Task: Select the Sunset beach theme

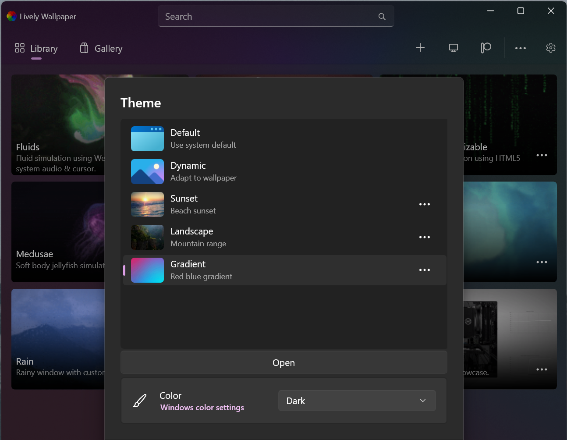Action: click(x=245, y=204)
